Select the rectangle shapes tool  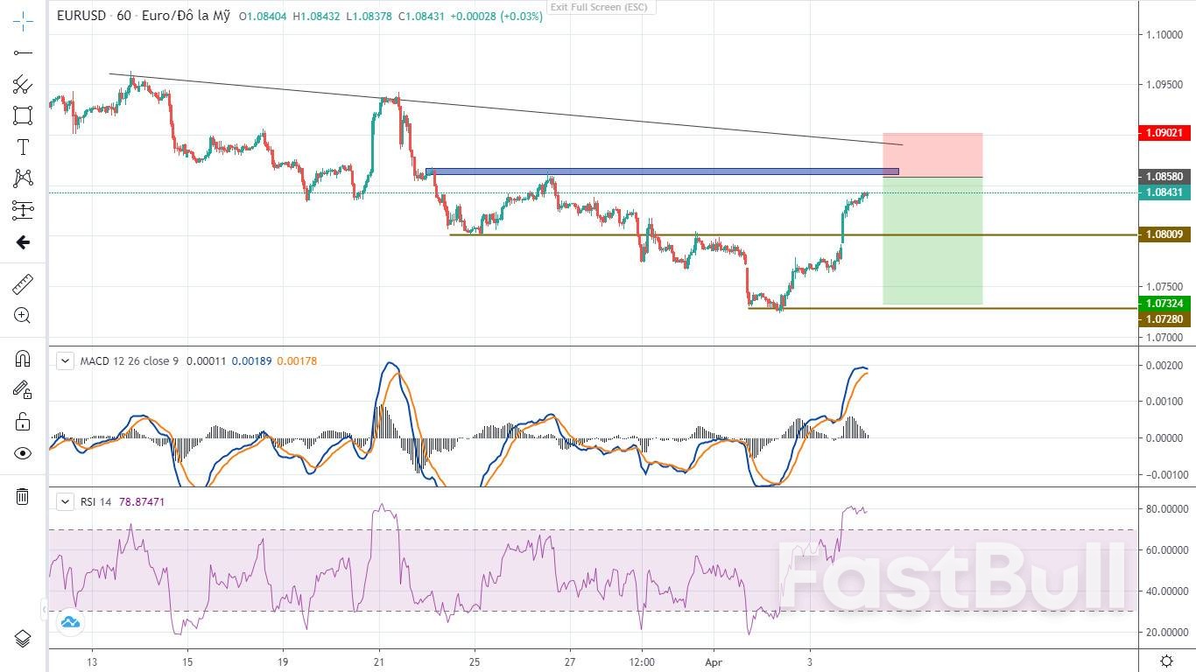(x=23, y=115)
